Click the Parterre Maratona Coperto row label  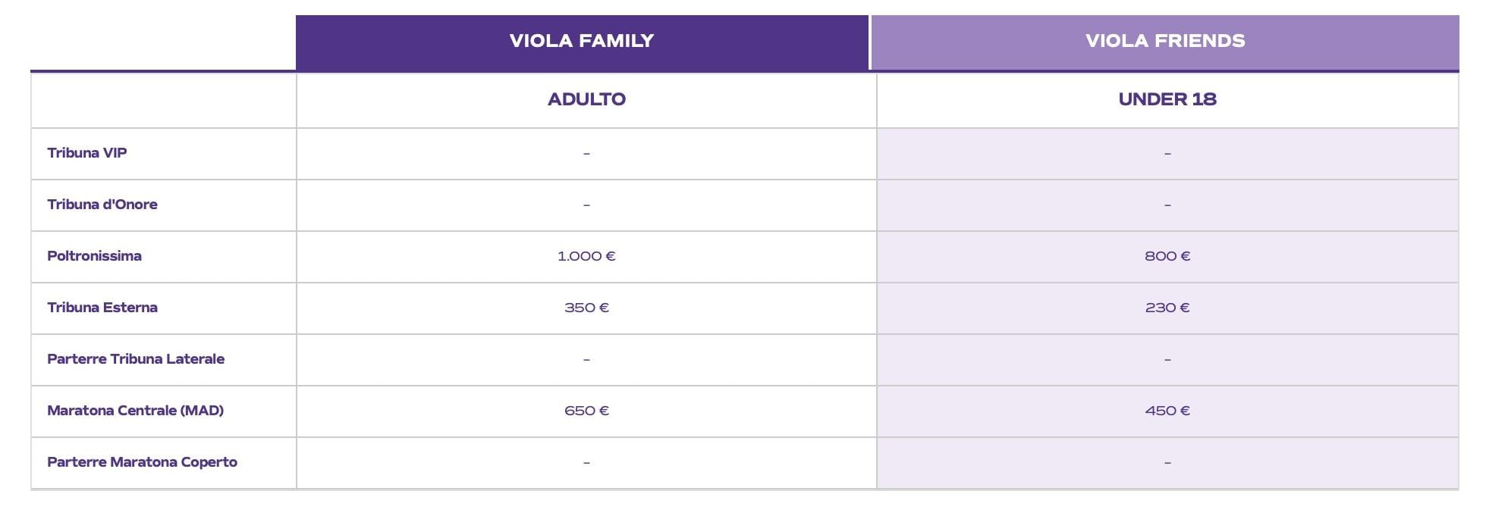[x=142, y=462]
